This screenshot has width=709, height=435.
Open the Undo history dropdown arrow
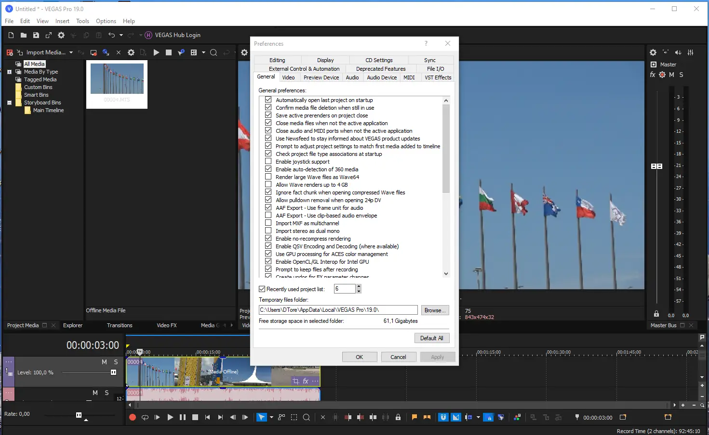(121, 35)
